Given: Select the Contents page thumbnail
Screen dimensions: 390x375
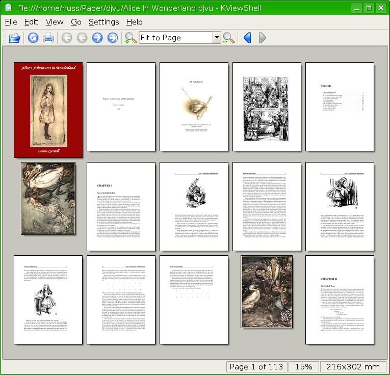Looking at the screenshot, I should pyautogui.click(x=340, y=106).
